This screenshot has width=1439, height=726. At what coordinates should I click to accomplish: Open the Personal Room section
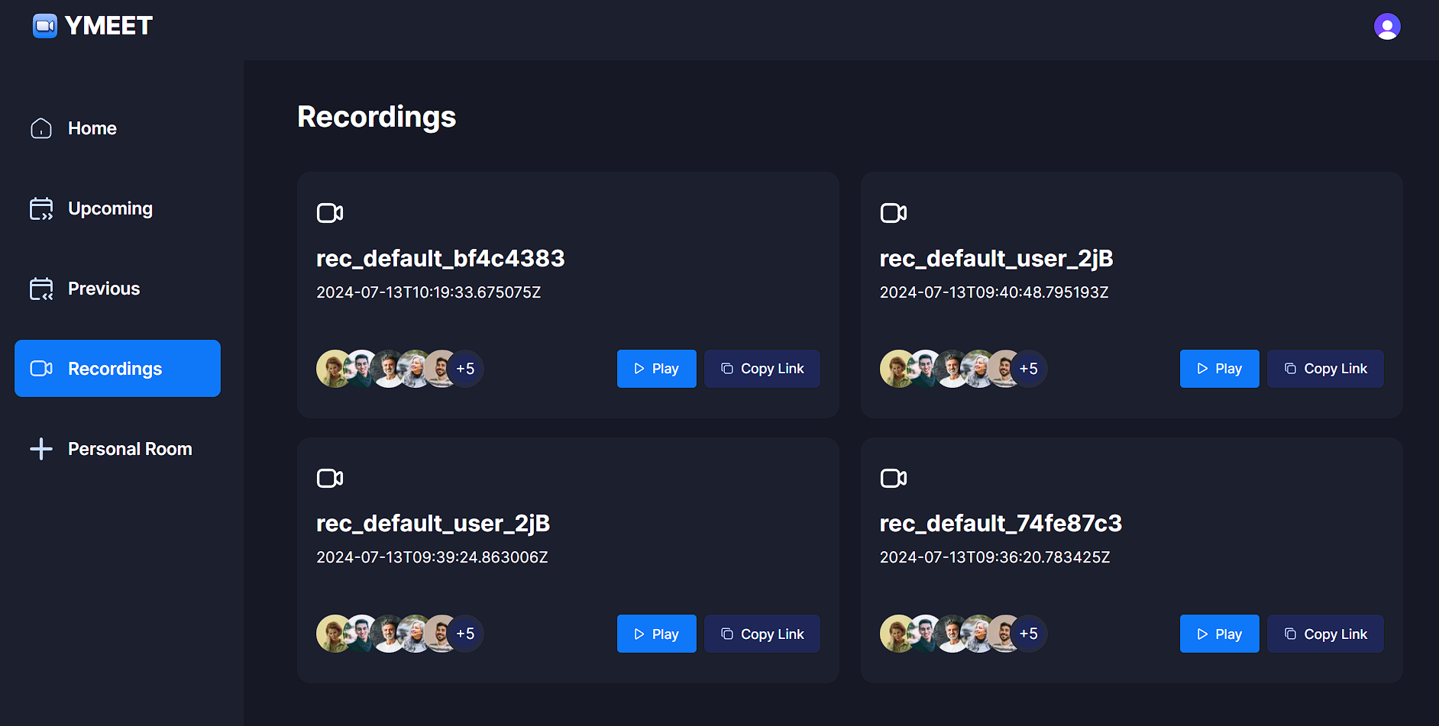118,449
